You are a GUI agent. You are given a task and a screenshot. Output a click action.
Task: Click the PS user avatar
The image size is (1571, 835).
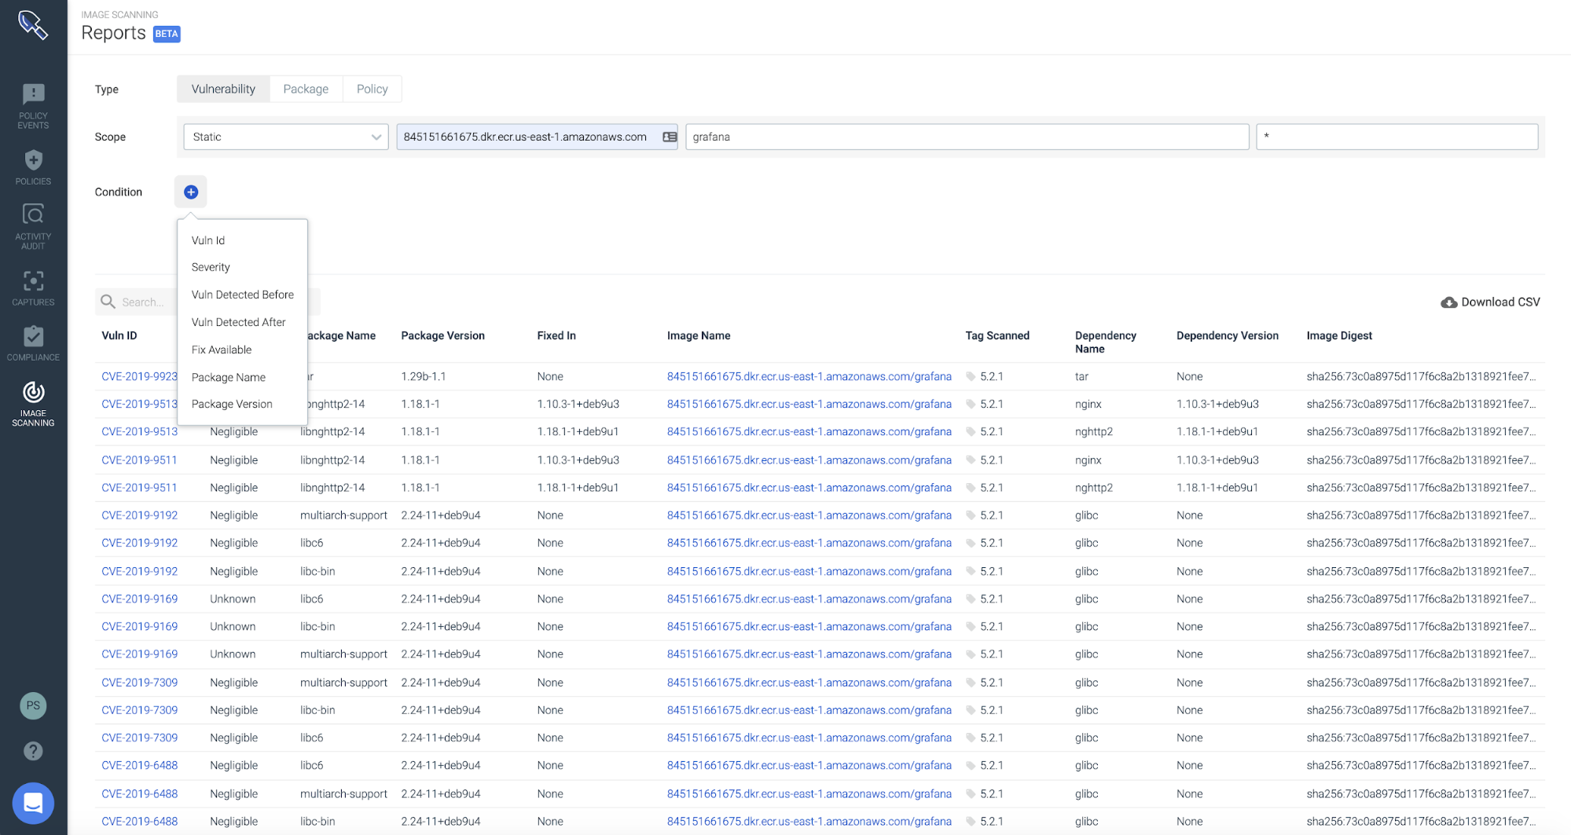point(32,705)
